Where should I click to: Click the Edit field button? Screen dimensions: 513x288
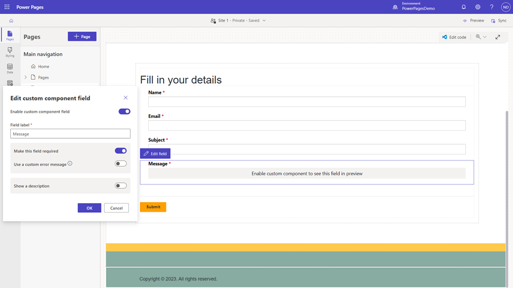coord(155,154)
